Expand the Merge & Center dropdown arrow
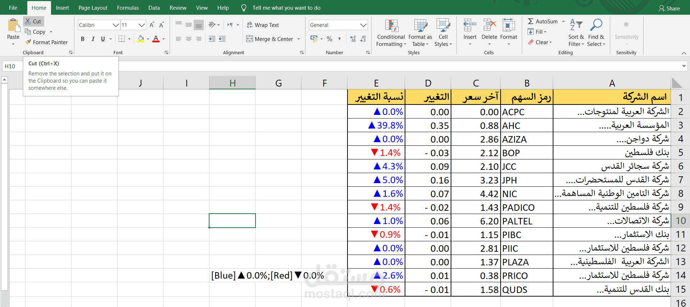This screenshot has height=307, width=690. (x=299, y=39)
